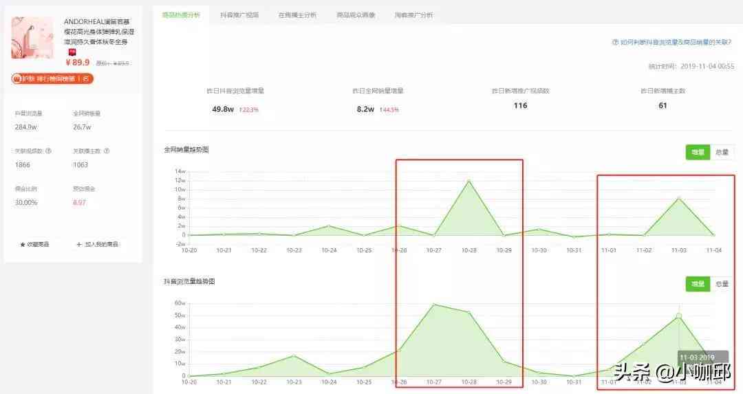This screenshot has width=743, height=394.
Task: Click the ¥89.9 product price
Action: coord(78,63)
